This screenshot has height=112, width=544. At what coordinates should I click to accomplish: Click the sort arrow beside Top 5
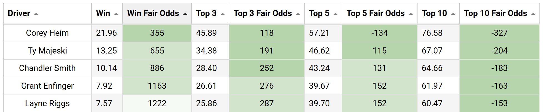tap(336, 14)
